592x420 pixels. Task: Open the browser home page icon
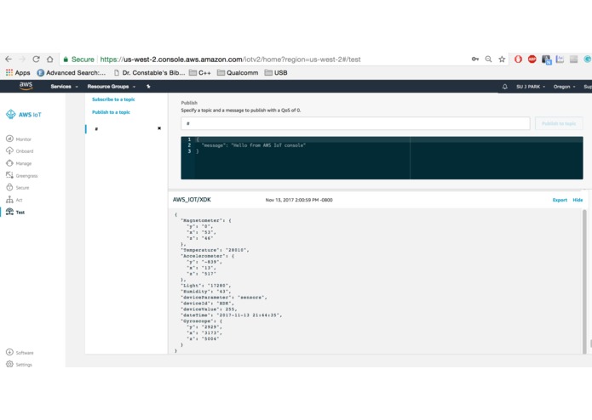[50, 60]
